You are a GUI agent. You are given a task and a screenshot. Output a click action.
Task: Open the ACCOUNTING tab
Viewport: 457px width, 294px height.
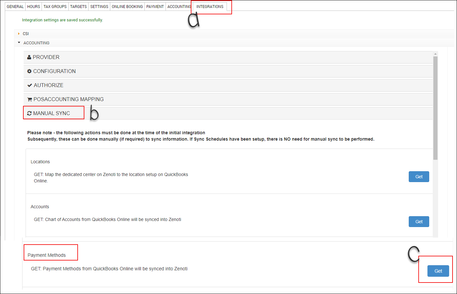click(x=179, y=6)
